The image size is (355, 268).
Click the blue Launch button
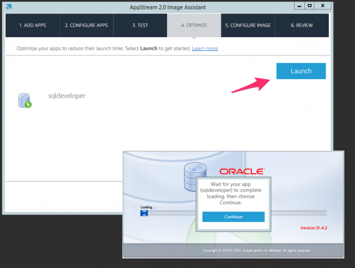click(x=301, y=71)
